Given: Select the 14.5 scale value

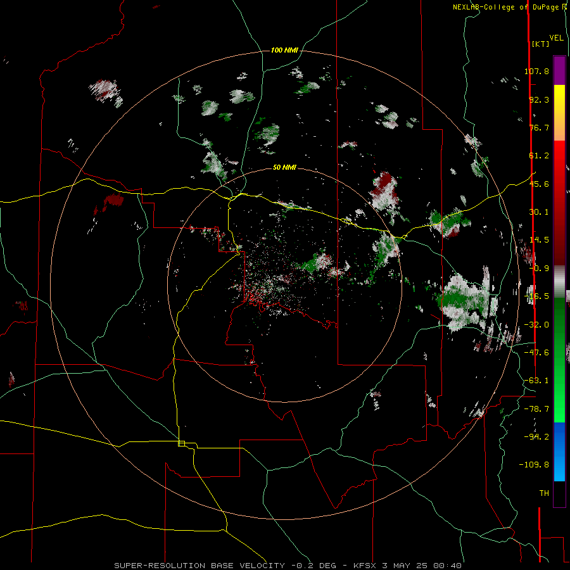Looking at the screenshot, I should (x=539, y=239).
